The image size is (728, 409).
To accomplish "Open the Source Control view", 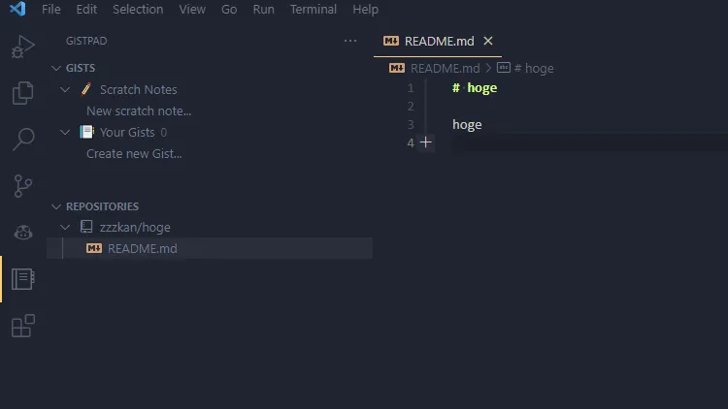I will point(23,185).
